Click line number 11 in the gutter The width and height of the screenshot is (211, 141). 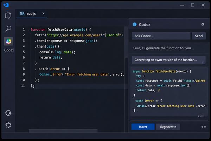tap(23, 86)
